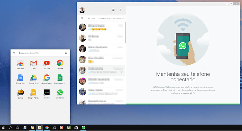The image size is (242, 131).
Task: Open Google Apresentações (Slides) app
Action: [x=34, y=94]
